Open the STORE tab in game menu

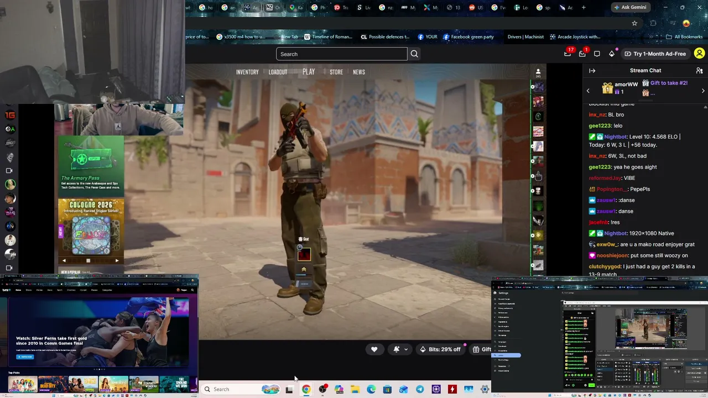tap(336, 72)
